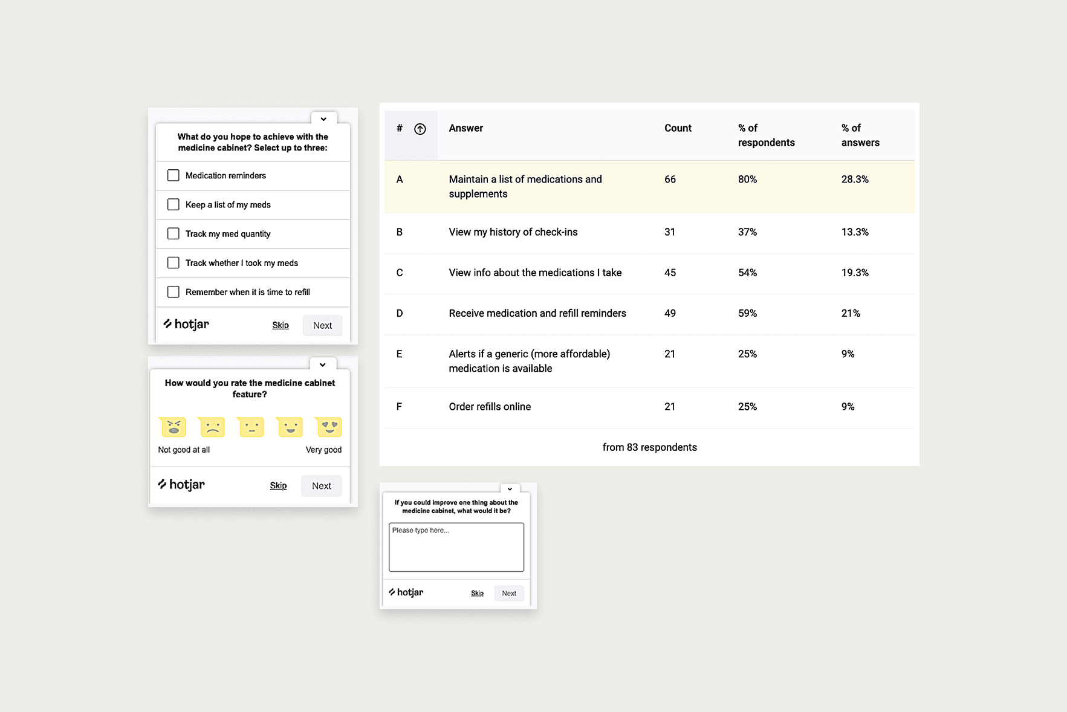Viewport: 1067px width, 712px height.
Task: Select View my history of check-ins answer
Action: (513, 232)
